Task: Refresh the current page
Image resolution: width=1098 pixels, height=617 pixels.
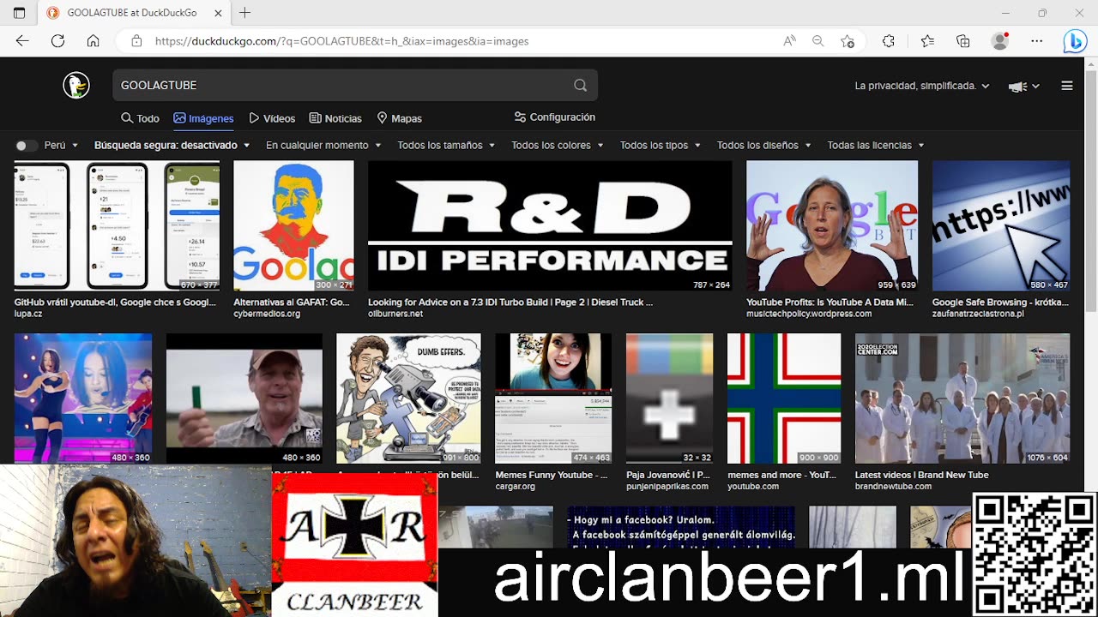Action: (57, 41)
